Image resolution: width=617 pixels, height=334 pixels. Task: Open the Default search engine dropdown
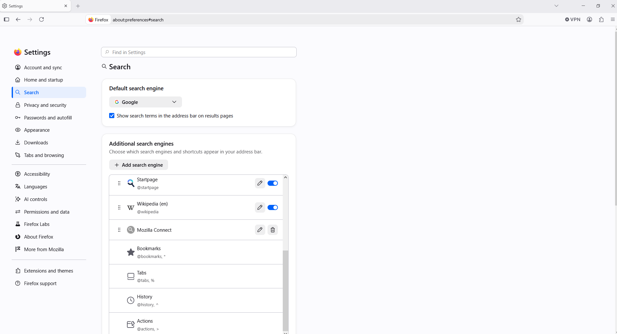tap(145, 102)
